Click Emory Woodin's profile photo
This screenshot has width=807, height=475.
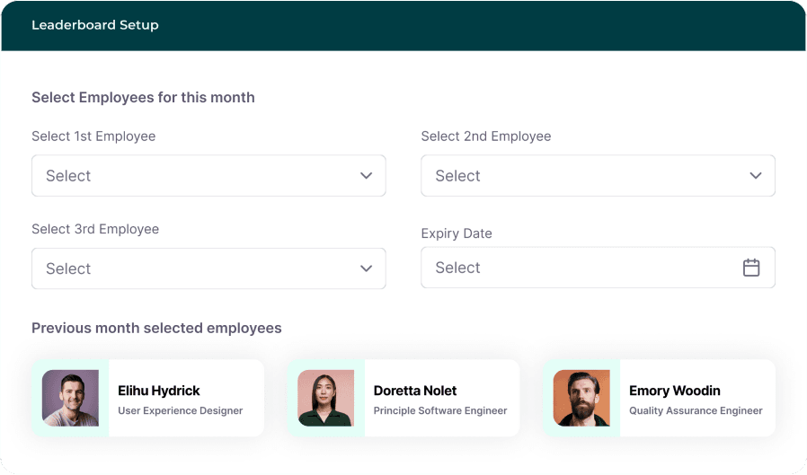(x=581, y=398)
